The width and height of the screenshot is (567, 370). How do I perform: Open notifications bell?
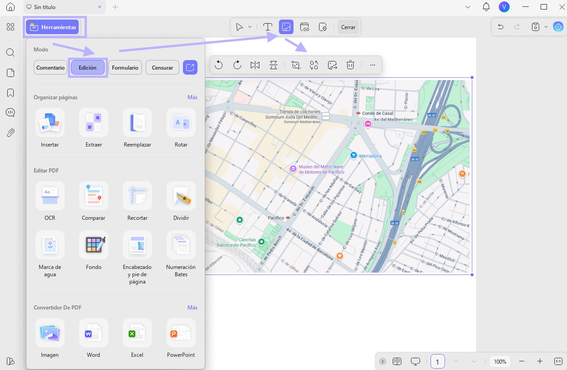point(486,7)
